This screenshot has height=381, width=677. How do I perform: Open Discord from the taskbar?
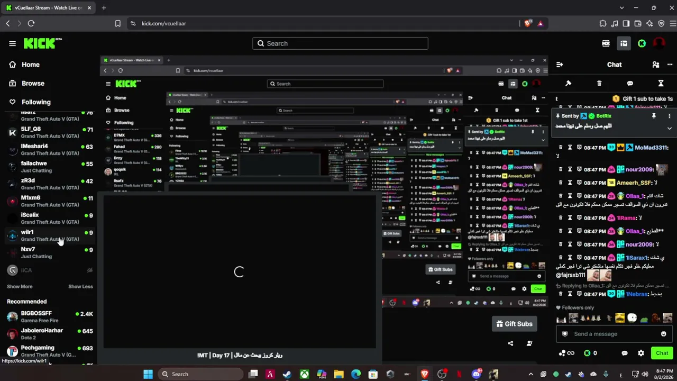coord(477,374)
